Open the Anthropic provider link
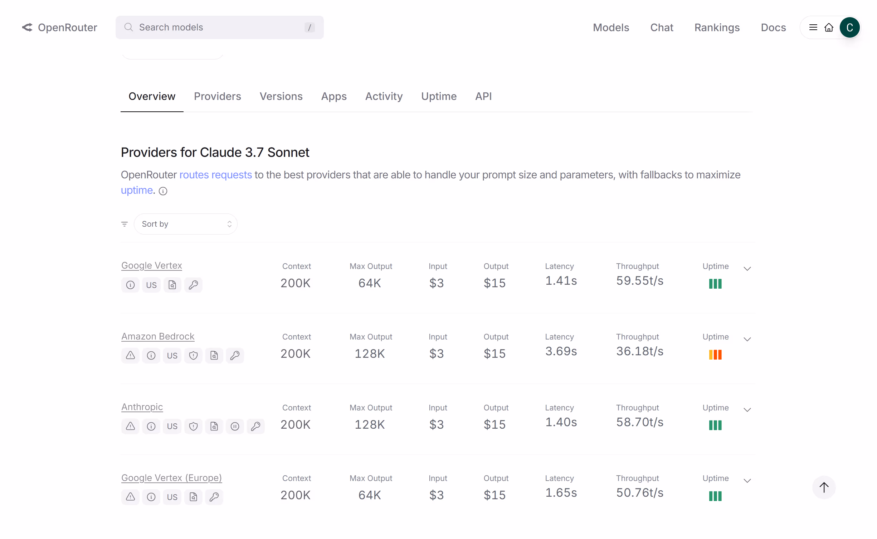877x539 pixels. pos(142,407)
